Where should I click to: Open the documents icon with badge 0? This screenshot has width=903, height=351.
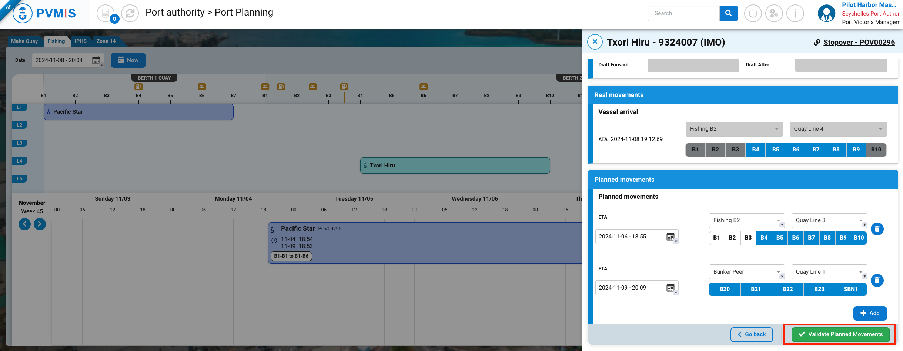point(106,14)
